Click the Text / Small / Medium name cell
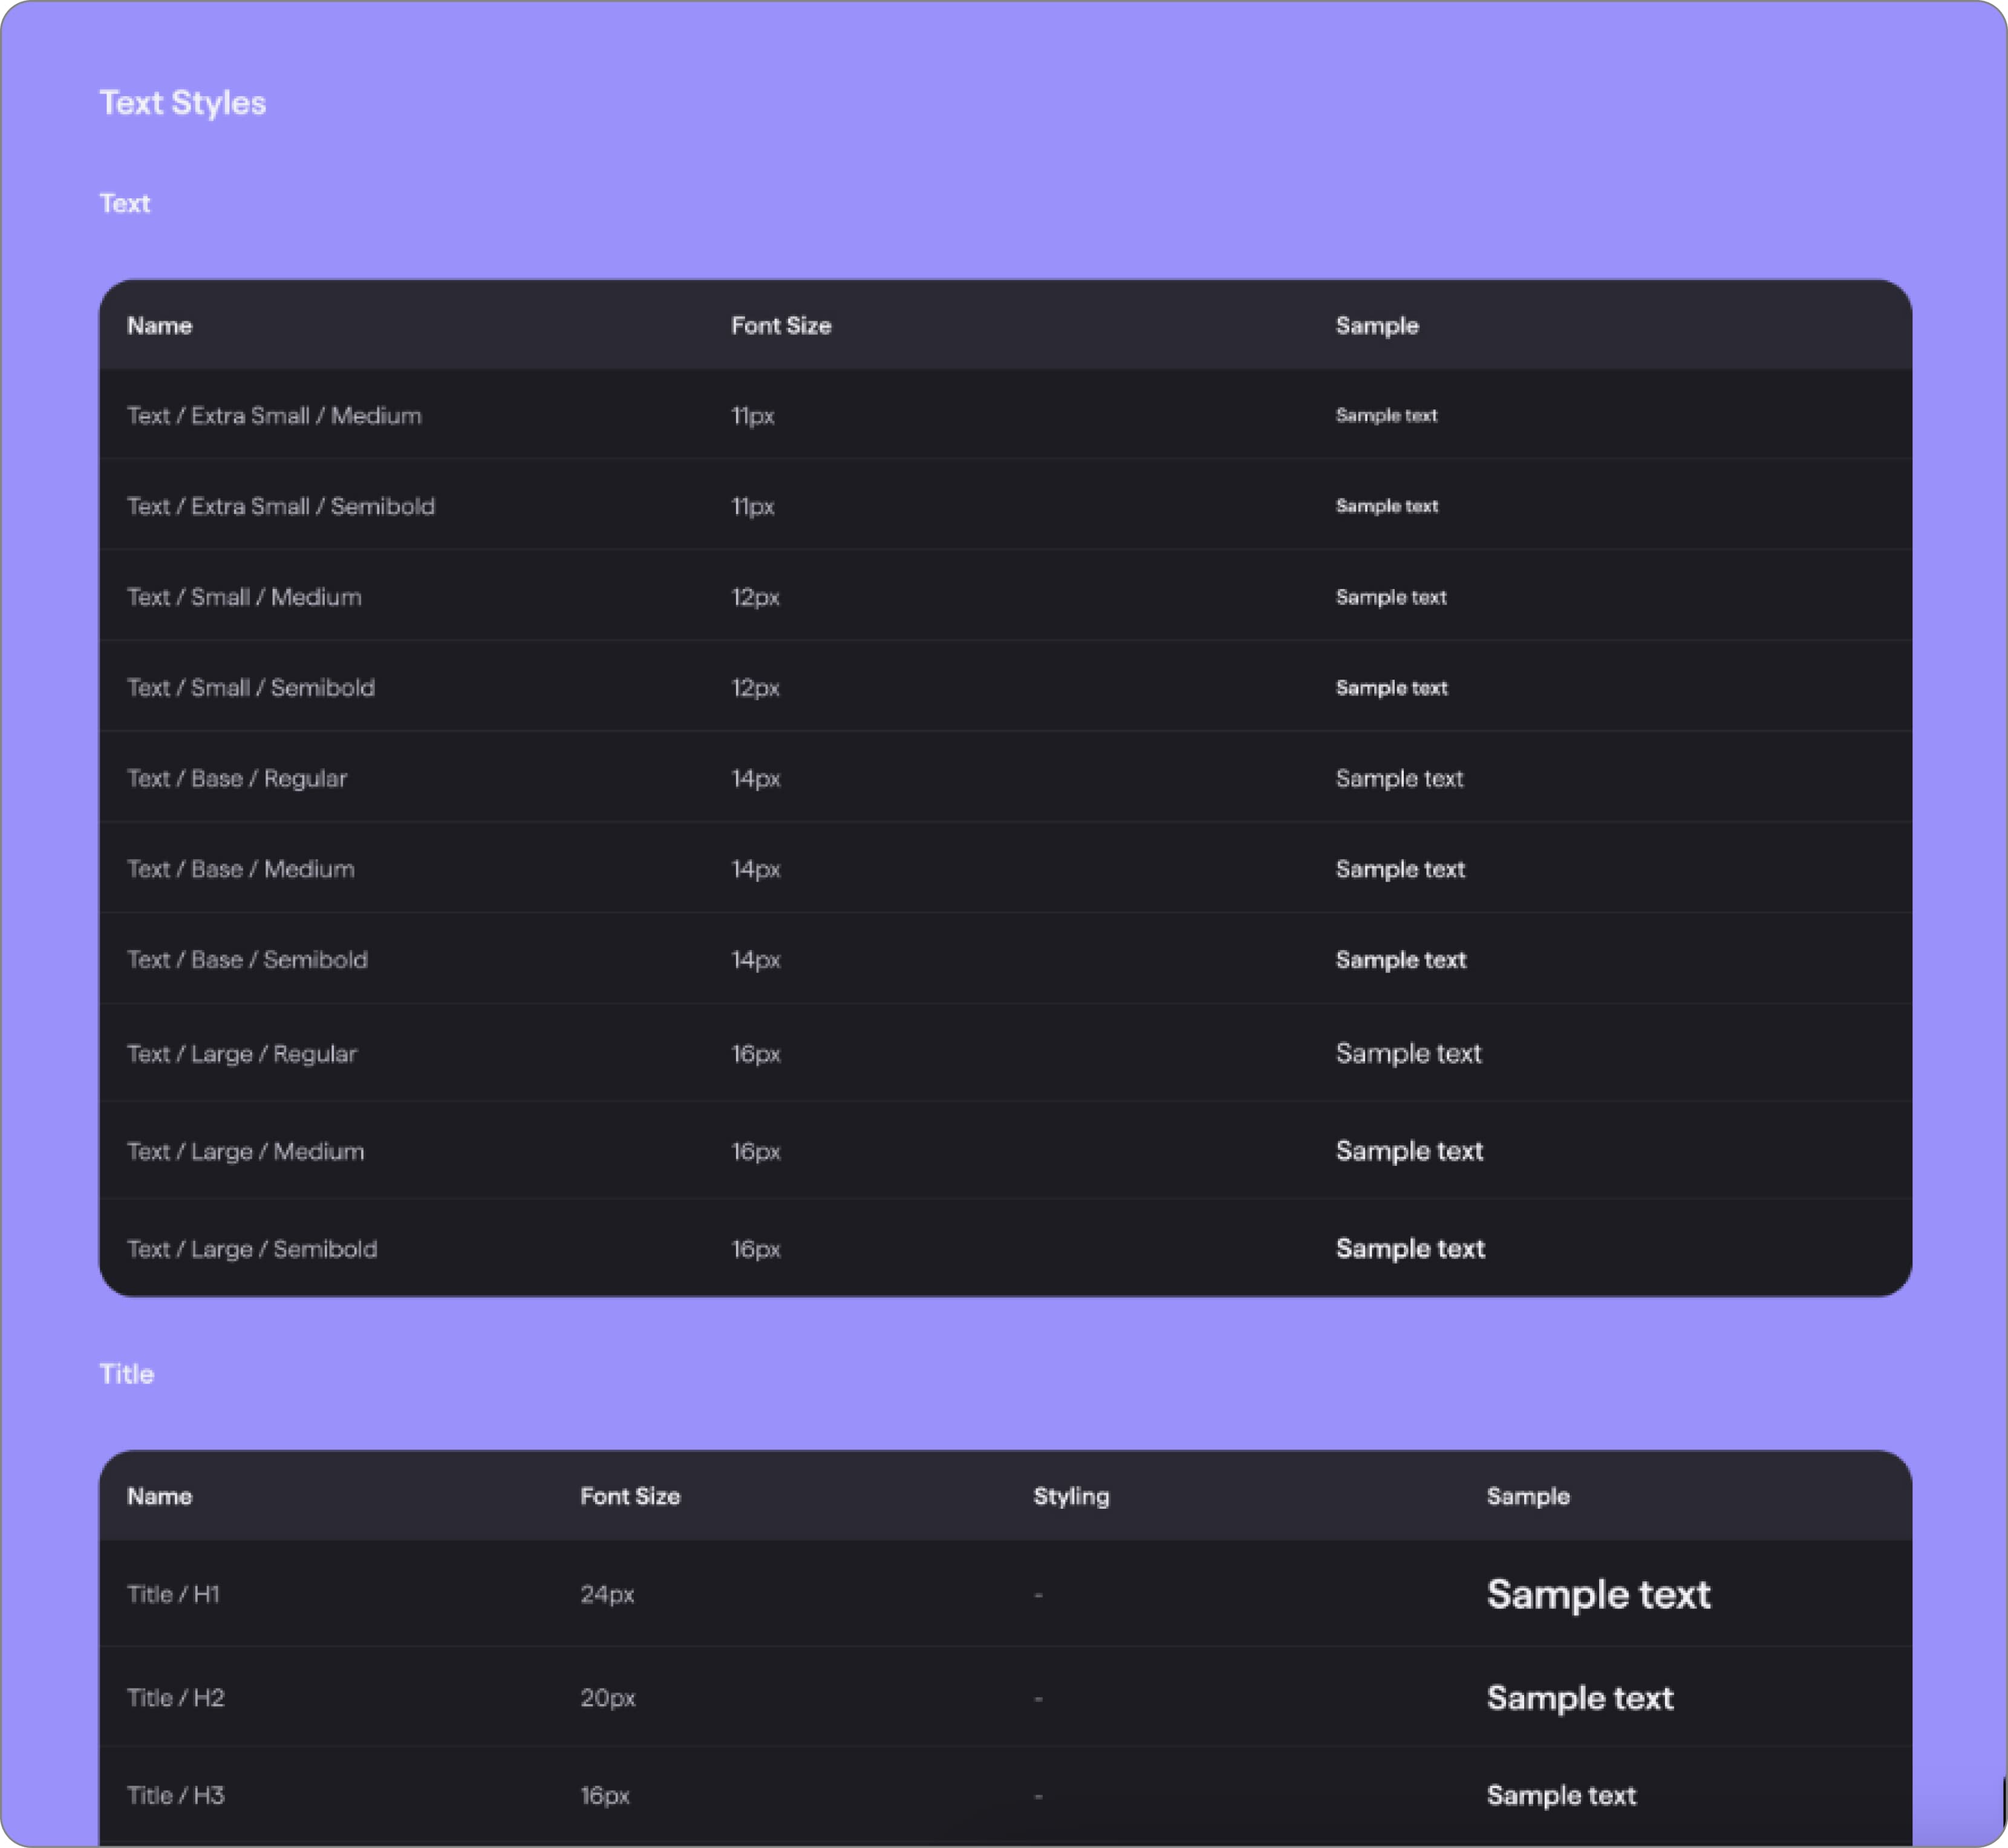The width and height of the screenshot is (2008, 1848). pyautogui.click(x=244, y=597)
